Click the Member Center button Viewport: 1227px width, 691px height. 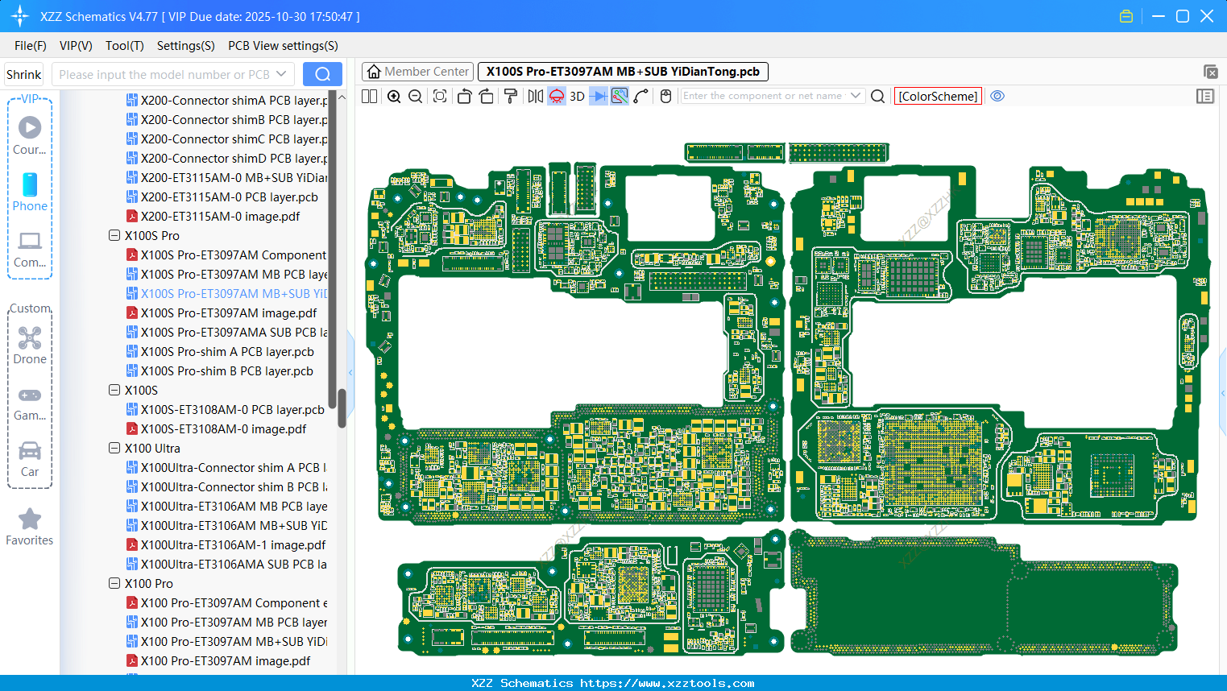pyautogui.click(x=417, y=72)
